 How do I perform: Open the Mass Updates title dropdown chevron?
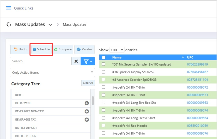click(x=50, y=25)
